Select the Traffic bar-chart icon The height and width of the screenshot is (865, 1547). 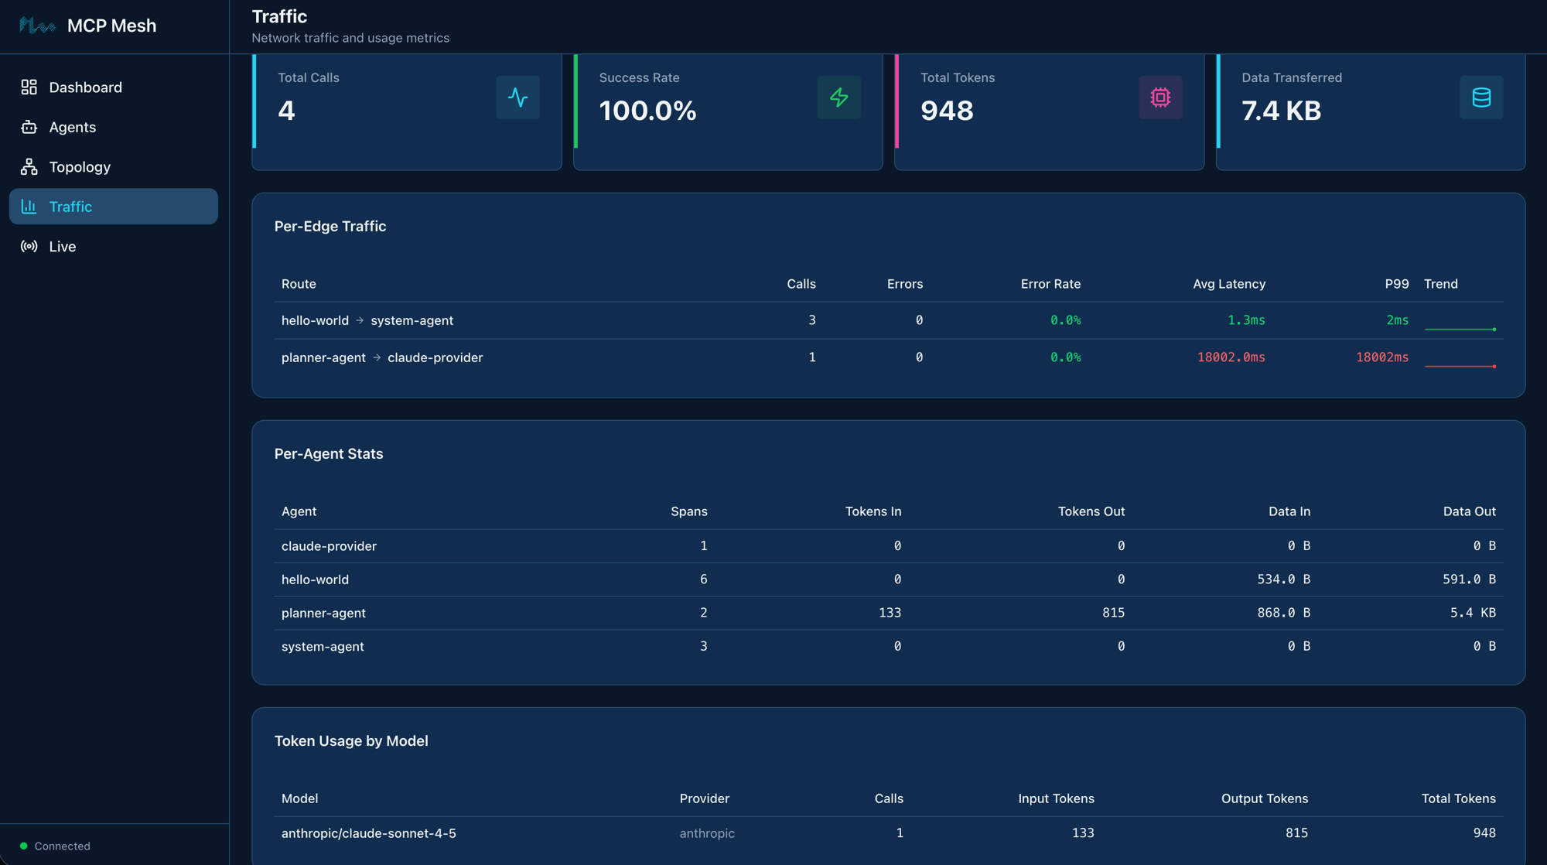[x=29, y=207]
